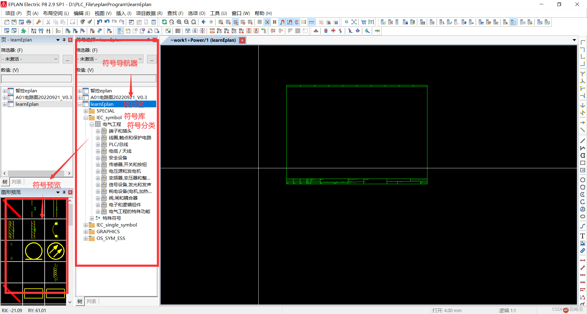Screen dimensions: 587x314
Task: Select 安全设备 in symbol tree
Action: 118,158
